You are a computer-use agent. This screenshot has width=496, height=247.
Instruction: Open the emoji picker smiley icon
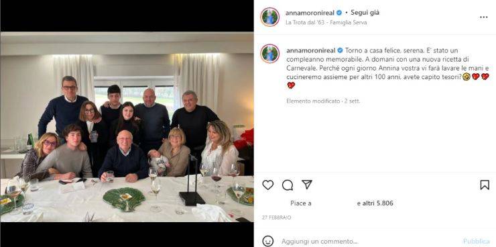click(x=267, y=242)
